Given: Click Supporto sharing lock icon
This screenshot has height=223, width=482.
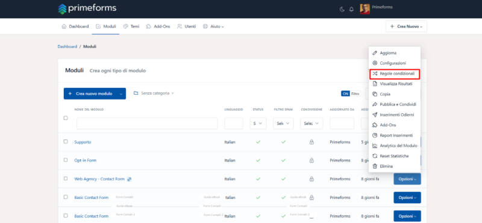Looking at the screenshot, I should click(311, 142).
